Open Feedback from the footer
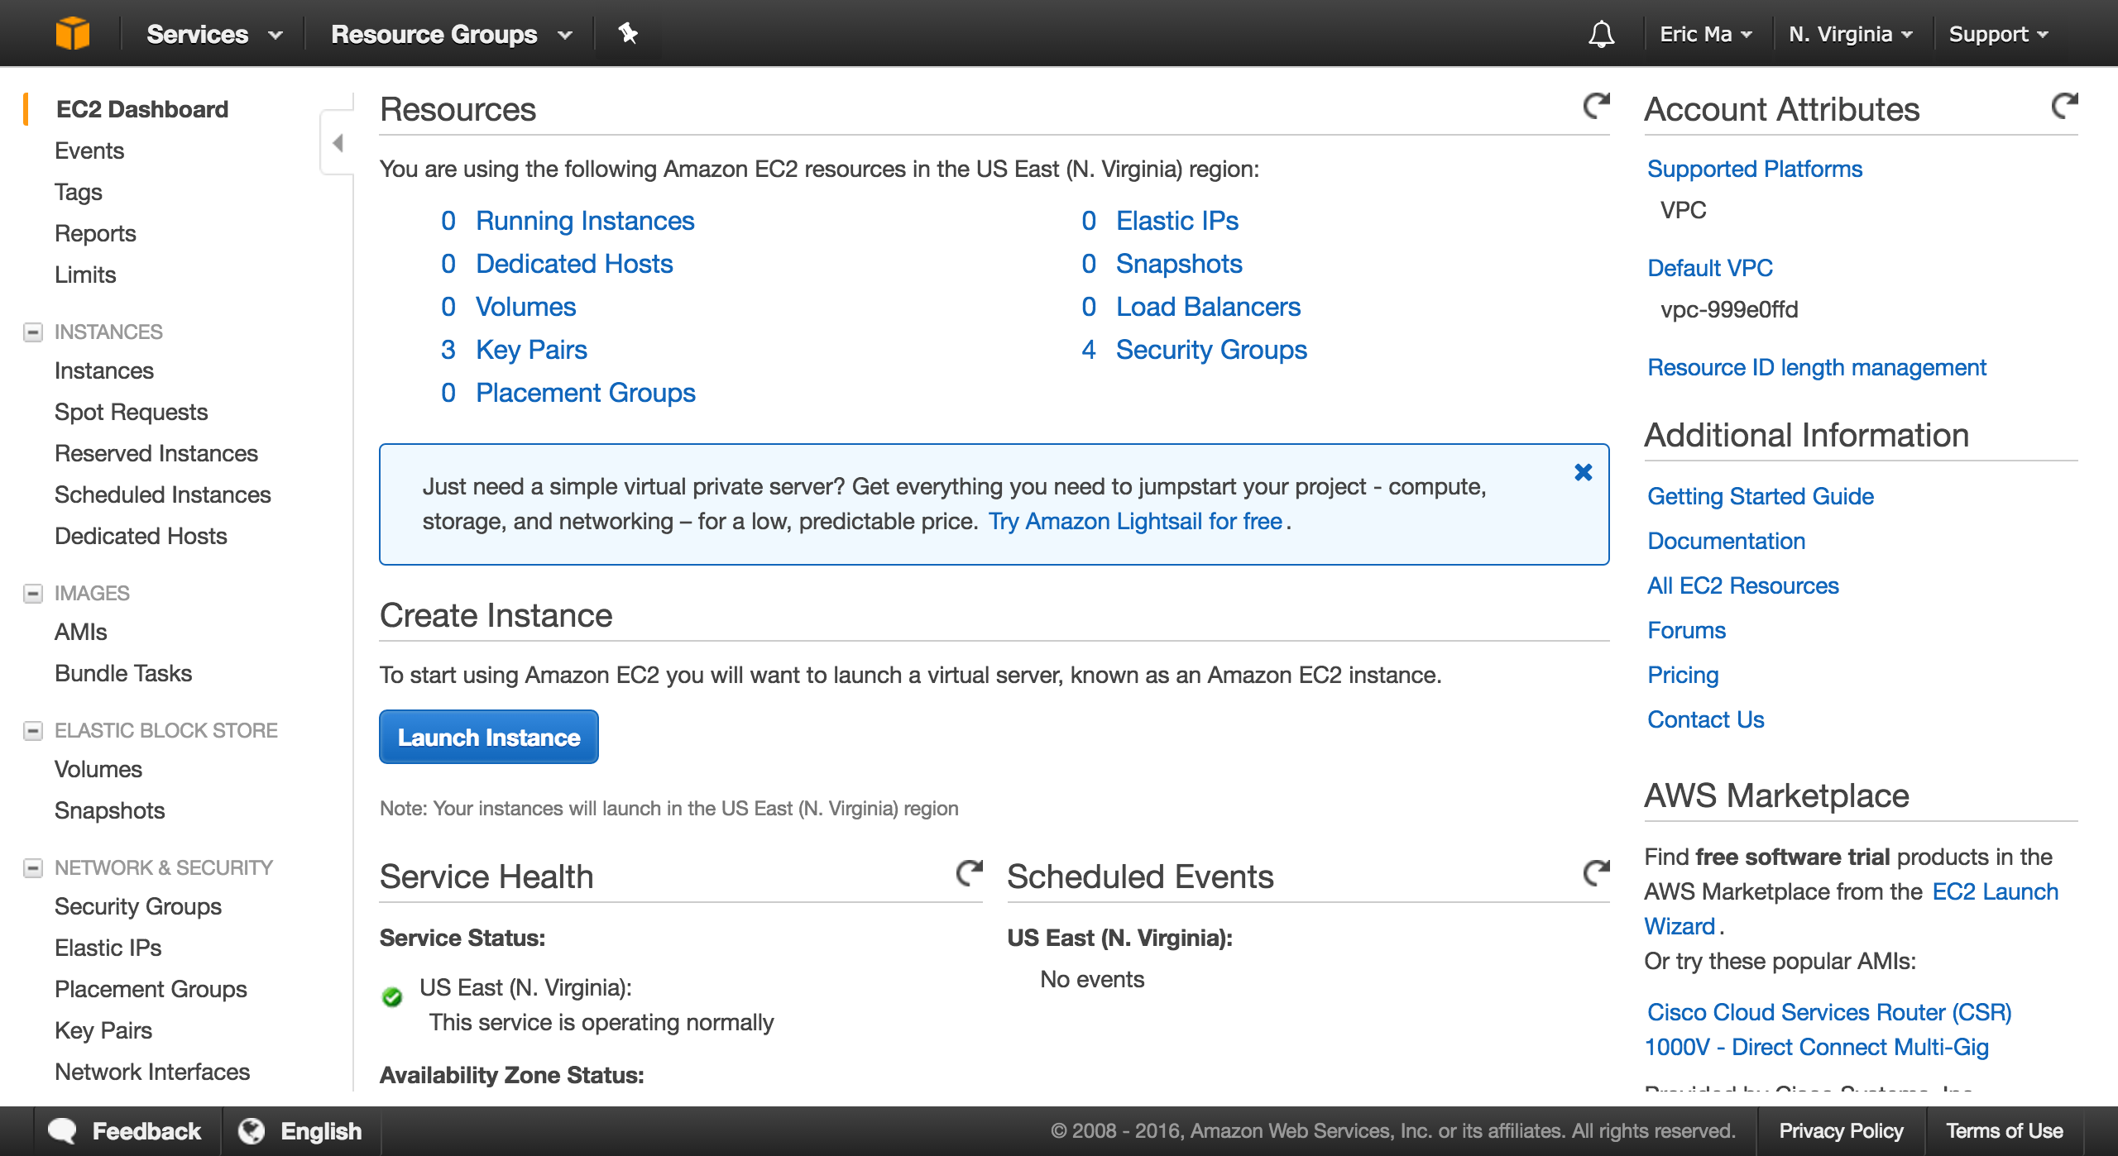2118x1156 pixels. pos(126,1130)
